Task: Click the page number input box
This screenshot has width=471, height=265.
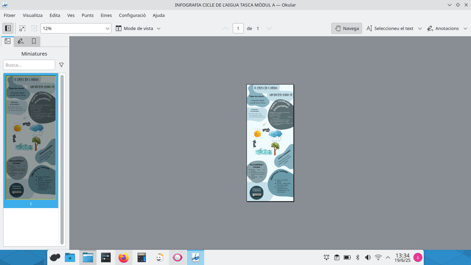Action: (x=238, y=28)
